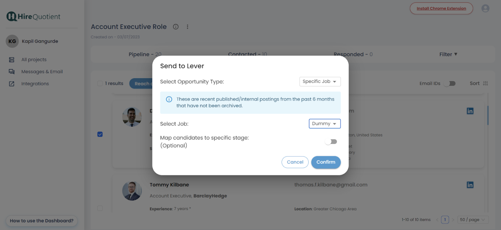Click Kapil Gangurde user name
Image resolution: width=501 pixels, height=230 pixels.
40,41
